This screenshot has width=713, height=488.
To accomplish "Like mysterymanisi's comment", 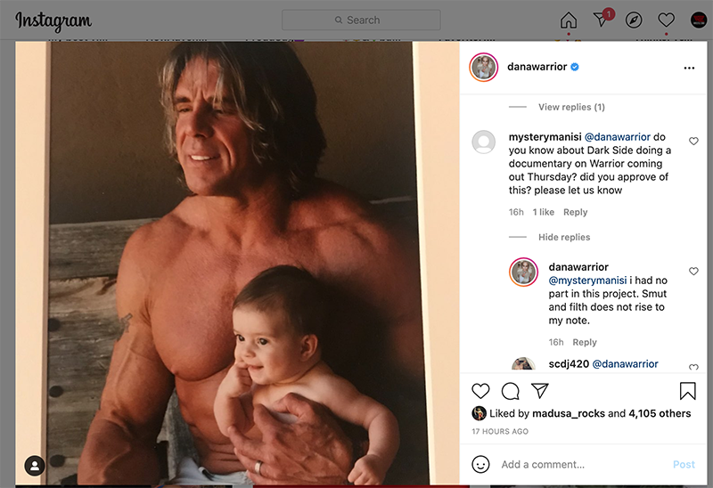I will coord(693,141).
